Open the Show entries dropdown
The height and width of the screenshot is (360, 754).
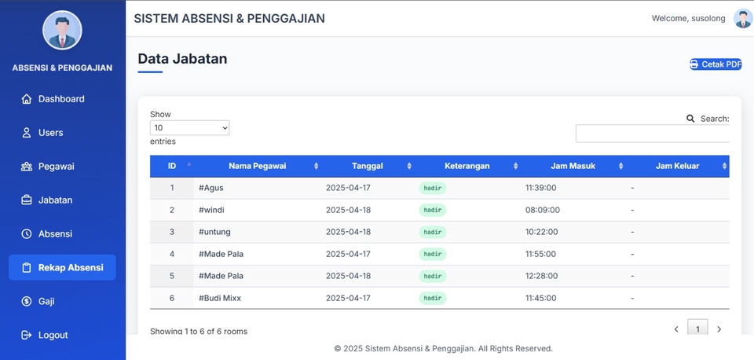189,127
